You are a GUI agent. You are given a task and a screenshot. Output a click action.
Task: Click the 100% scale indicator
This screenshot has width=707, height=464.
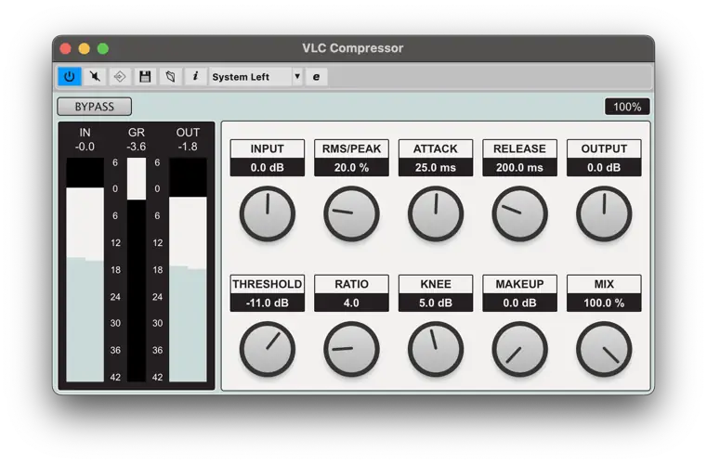click(627, 107)
